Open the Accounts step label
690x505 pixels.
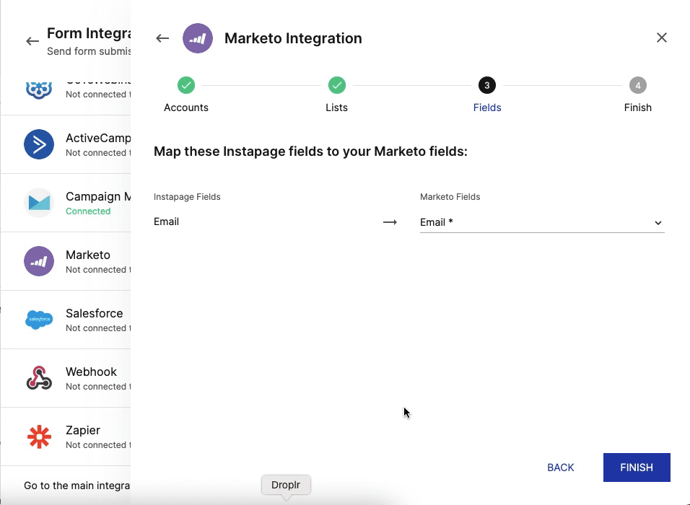click(186, 107)
